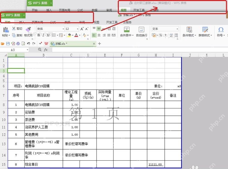The height and width of the screenshot is (169, 228).
Task: Expand the fill color dropdown arrow
Action: 72,35
